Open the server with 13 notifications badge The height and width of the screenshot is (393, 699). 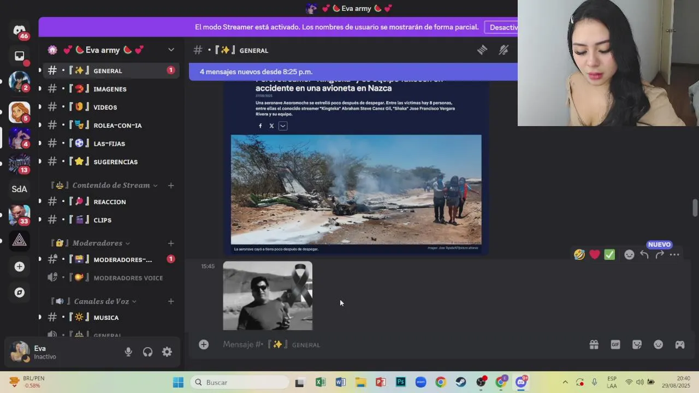coord(20,163)
